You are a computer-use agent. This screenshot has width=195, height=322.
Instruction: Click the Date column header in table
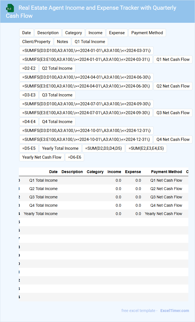pyautogui.click(x=53, y=172)
